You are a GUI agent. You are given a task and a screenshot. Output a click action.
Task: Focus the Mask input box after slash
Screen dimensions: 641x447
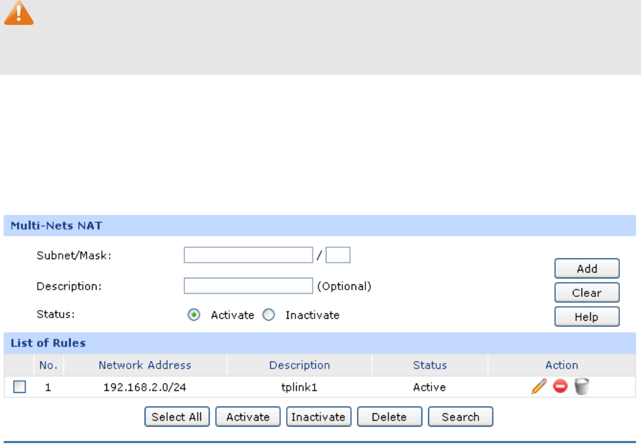[x=338, y=255]
